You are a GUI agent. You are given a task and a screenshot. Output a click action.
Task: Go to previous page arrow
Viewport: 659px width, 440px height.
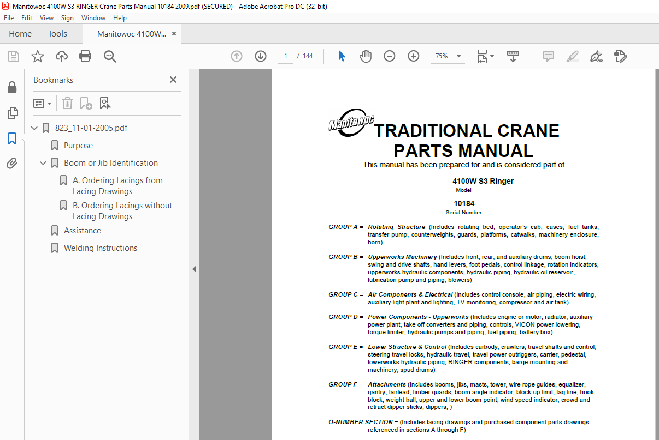click(x=237, y=56)
